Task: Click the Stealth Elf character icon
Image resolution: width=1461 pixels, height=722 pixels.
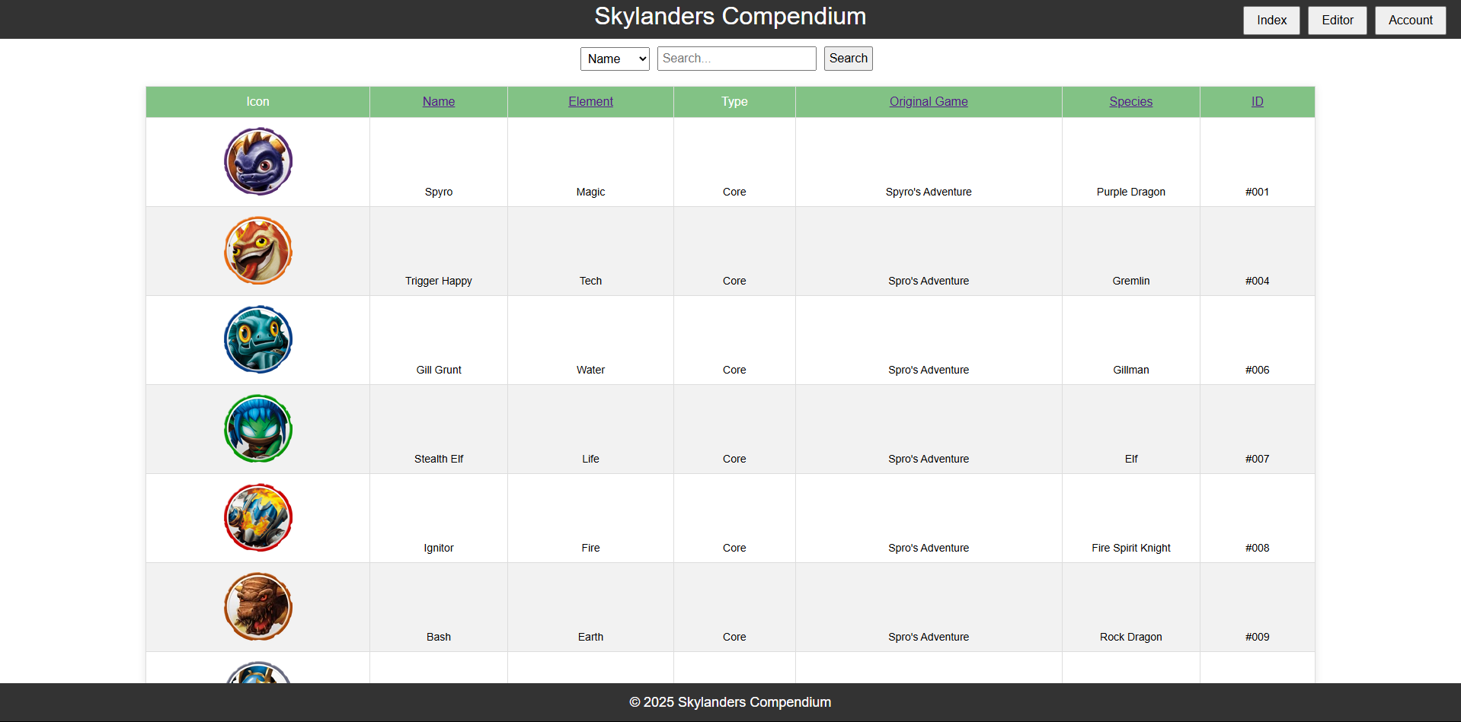Action: click(x=258, y=428)
